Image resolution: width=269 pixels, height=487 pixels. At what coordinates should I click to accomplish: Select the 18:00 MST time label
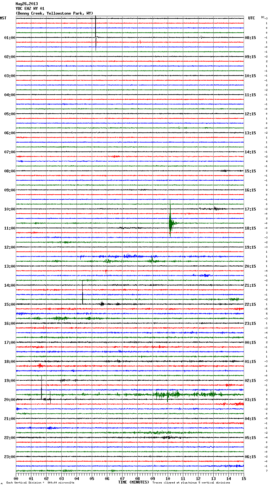pos(9,362)
